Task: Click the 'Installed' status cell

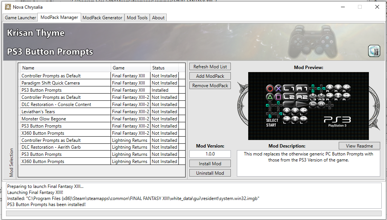Action: pos(164,90)
